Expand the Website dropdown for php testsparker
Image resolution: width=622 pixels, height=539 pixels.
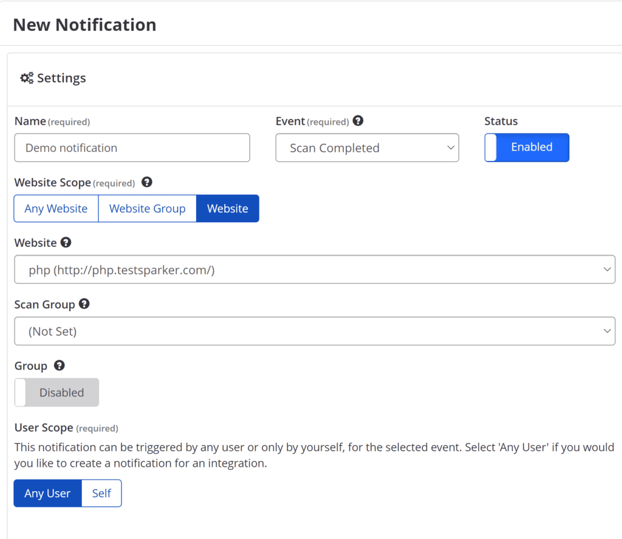point(315,269)
